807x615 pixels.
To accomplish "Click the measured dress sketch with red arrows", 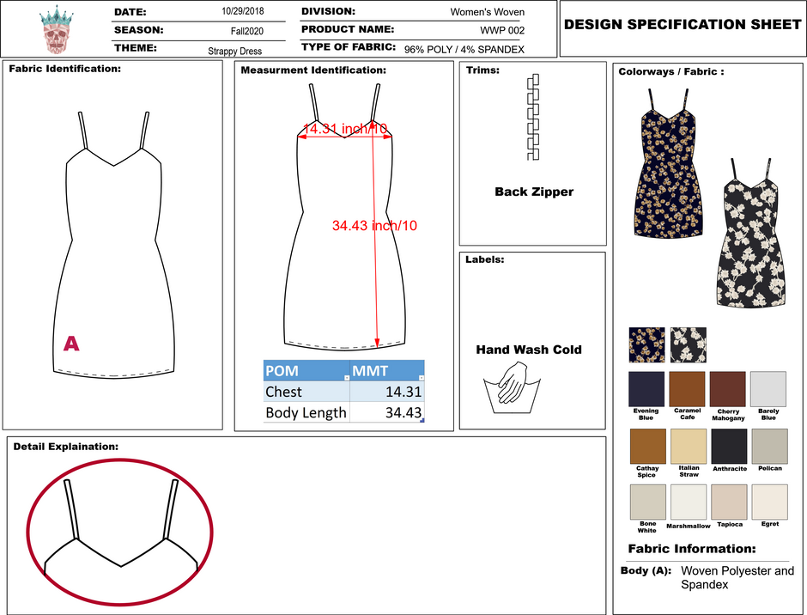I will (344, 216).
